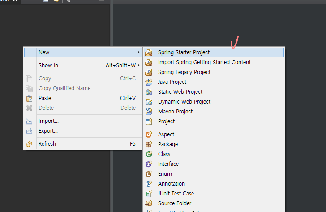The image size is (326, 212).
Task: Click the purple Interface icon
Action: click(149, 164)
